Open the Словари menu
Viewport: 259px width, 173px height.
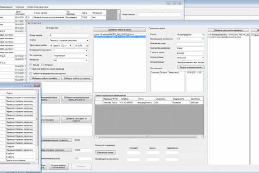click(x=20, y=7)
